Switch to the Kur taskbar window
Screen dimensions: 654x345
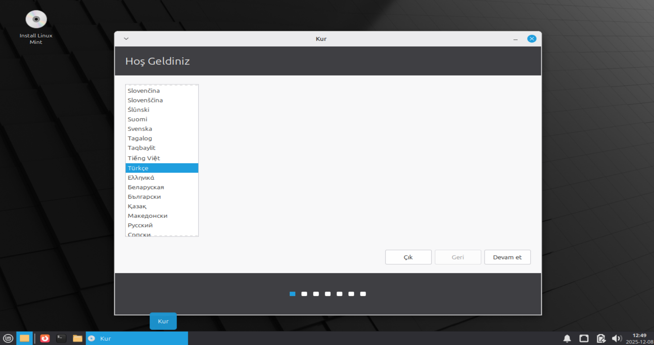pos(137,338)
